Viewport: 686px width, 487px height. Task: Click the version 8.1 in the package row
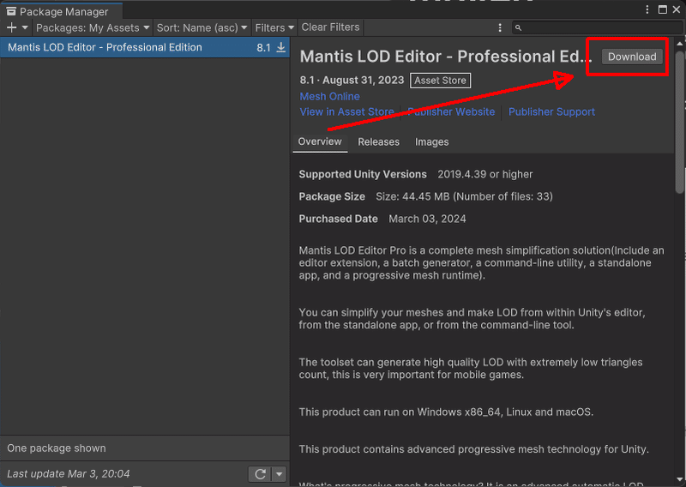coord(263,48)
